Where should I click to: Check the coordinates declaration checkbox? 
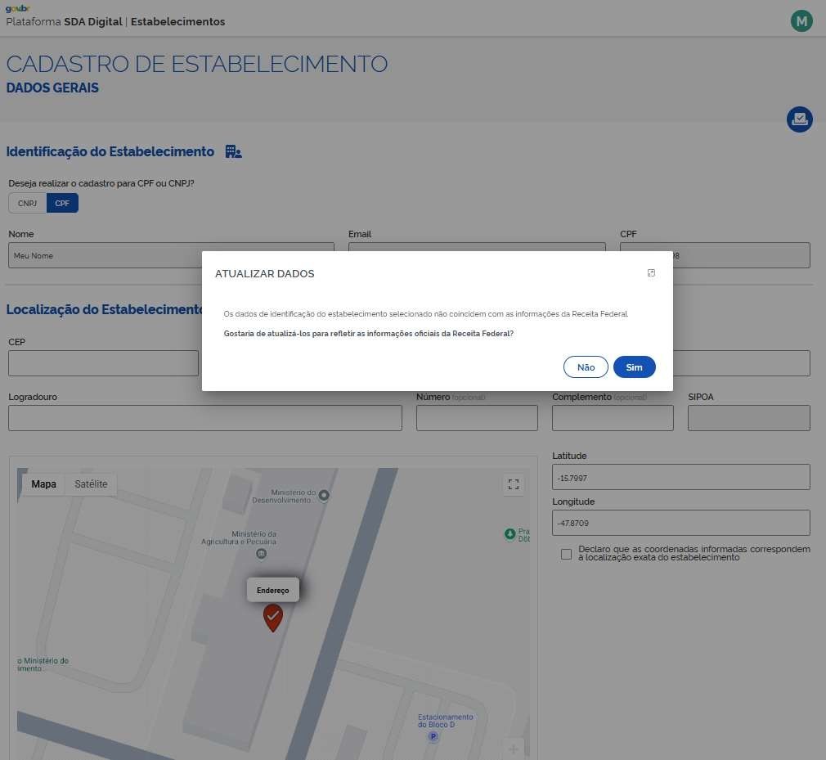[566, 554]
